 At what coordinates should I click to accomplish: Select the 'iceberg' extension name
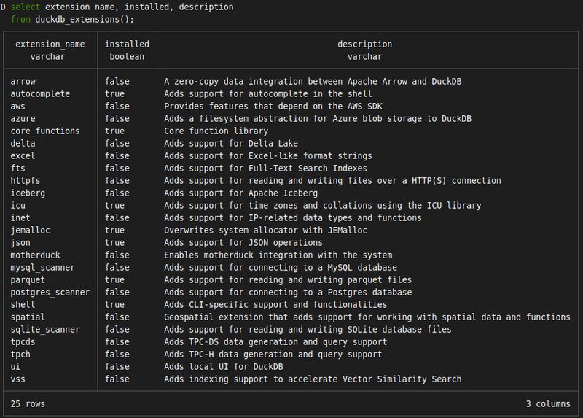click(28, 193)
